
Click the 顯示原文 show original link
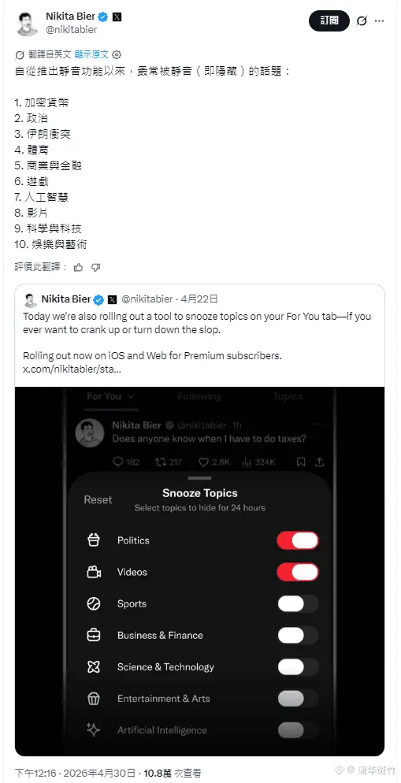(92, 54)
